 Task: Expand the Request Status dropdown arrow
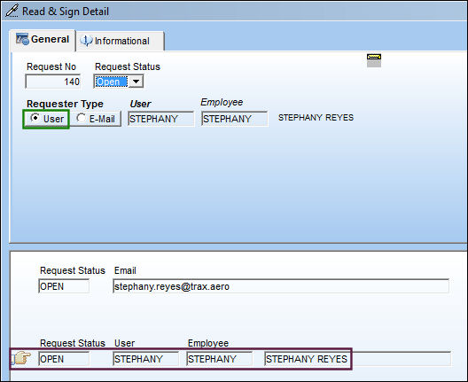click(136, 82)
